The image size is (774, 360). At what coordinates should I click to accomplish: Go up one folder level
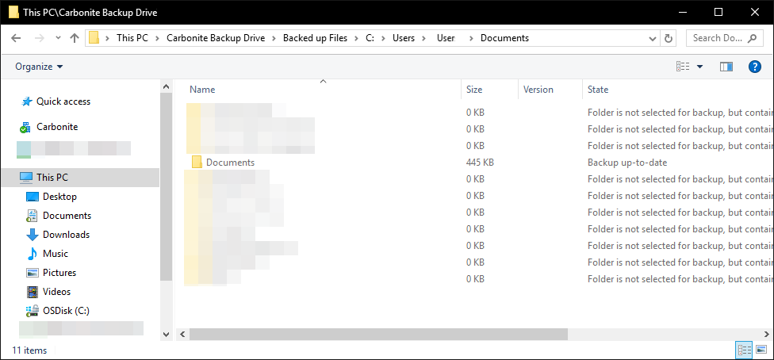tap(75, 38)
